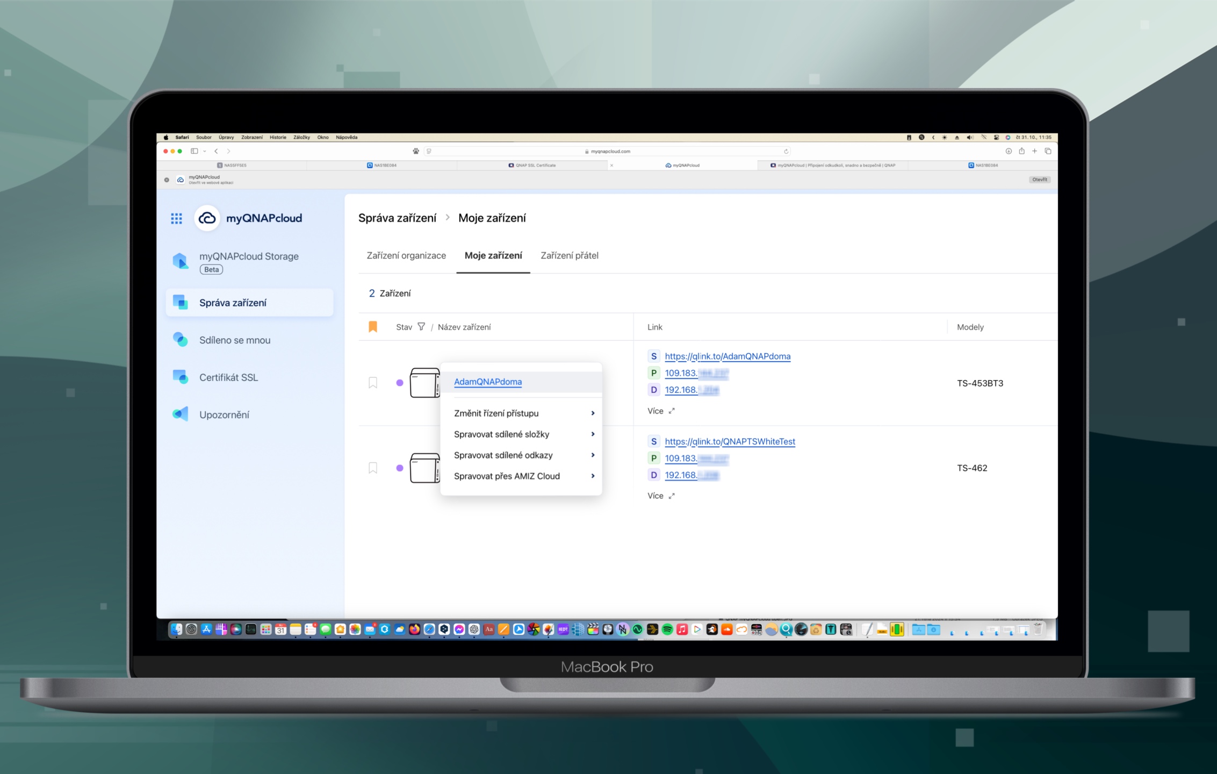The width and height of the screenshot is (1217, 774).
Task: Click the Safari address bar
Action: click(610, 152)
